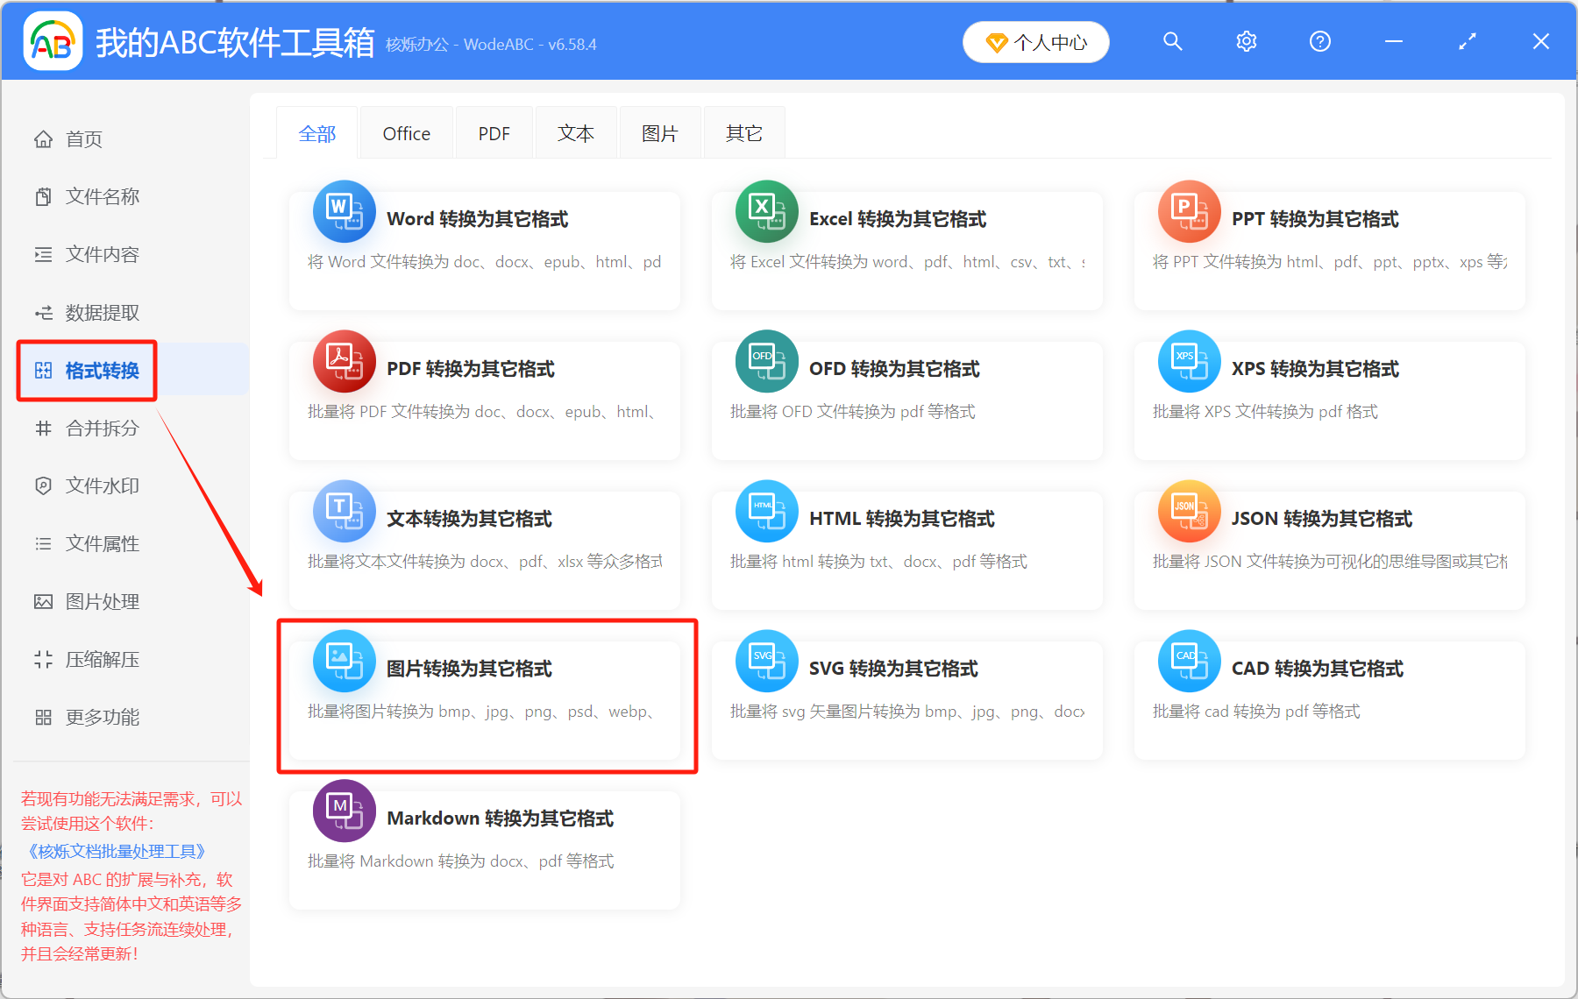The height and width of the screenshot is (999, 1578).
Task: Select the SVG converter icon
Action: [766, 661]
